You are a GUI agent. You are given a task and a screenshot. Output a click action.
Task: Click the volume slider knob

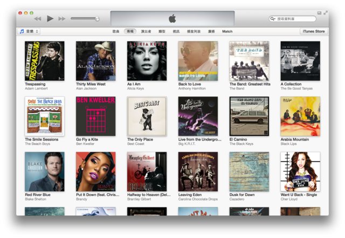97,19
